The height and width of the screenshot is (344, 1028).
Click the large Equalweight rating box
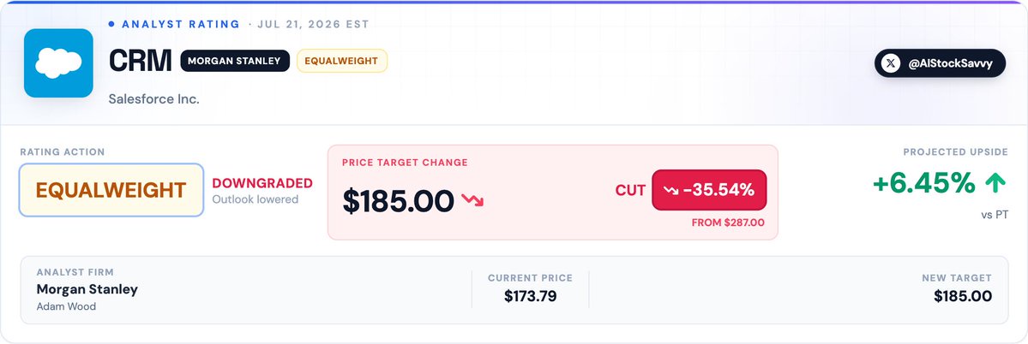(x=111, y=190)
